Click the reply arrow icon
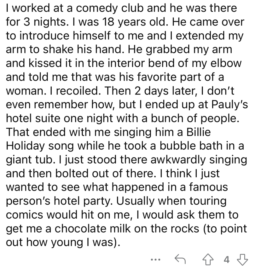Screen dimensions: 261x275 coord(180,260)
